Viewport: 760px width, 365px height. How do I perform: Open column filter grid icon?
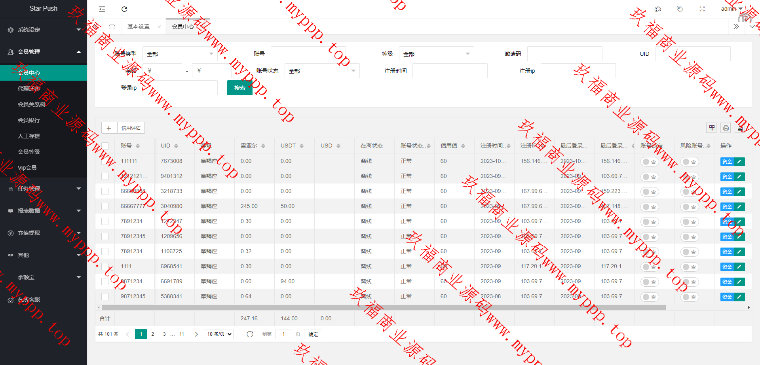pyautogui.click(x=712, y=128)
